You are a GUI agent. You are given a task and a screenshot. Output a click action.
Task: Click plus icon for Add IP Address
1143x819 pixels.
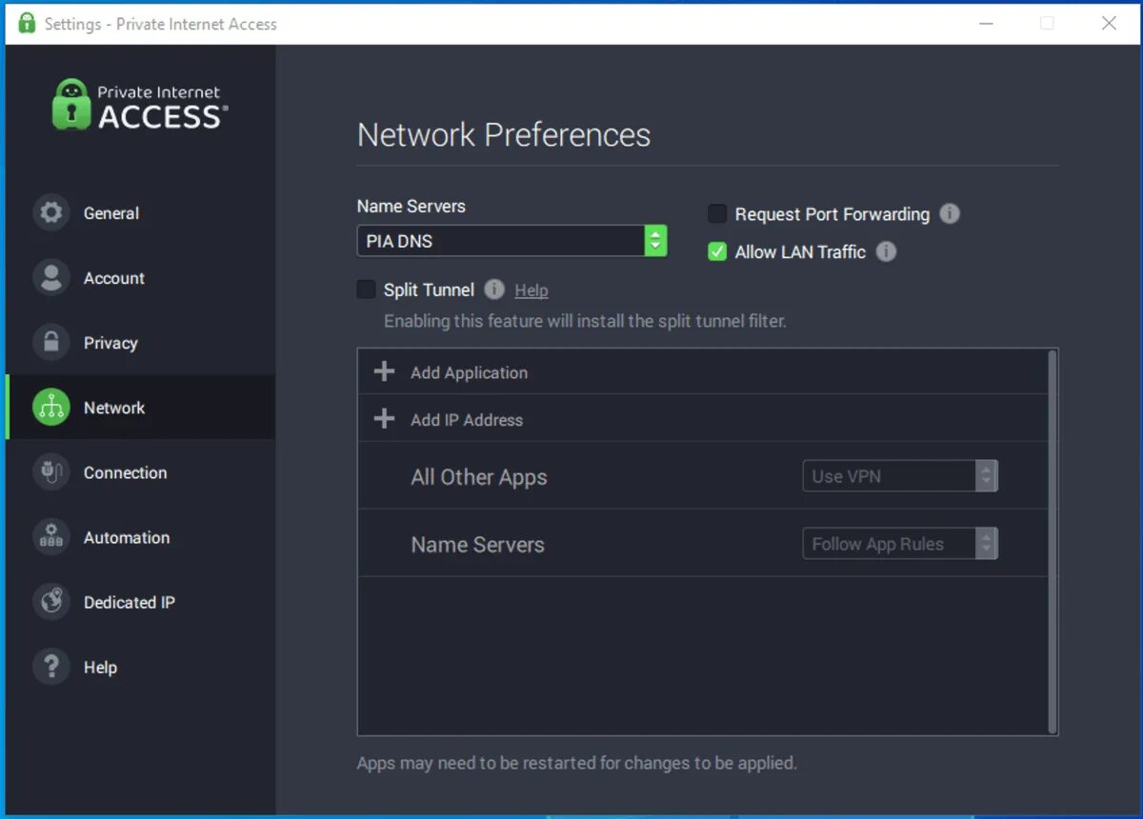pyautogui.click(x=384, y=419)
